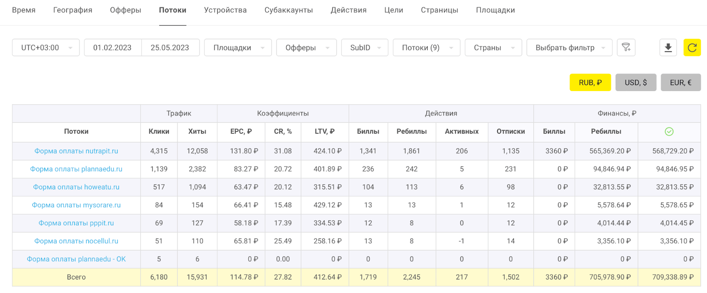Open the SubID dropdown
This screenshot has width=707, height=293.
(x=365, y=47)
